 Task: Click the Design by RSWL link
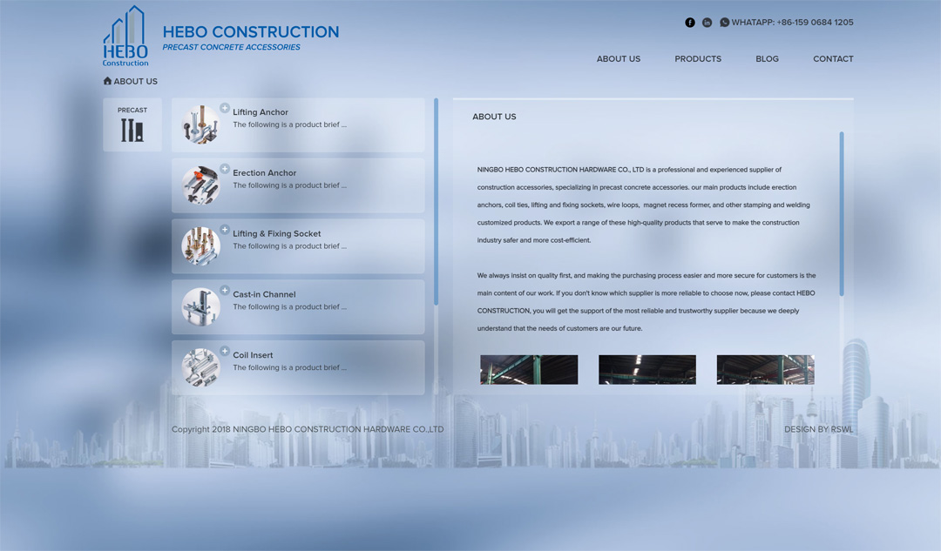coord(818,429)
